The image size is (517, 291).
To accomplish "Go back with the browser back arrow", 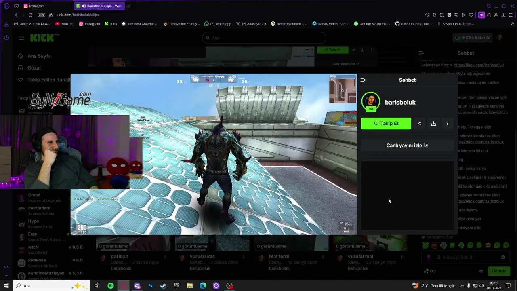I will pos(16,15).
